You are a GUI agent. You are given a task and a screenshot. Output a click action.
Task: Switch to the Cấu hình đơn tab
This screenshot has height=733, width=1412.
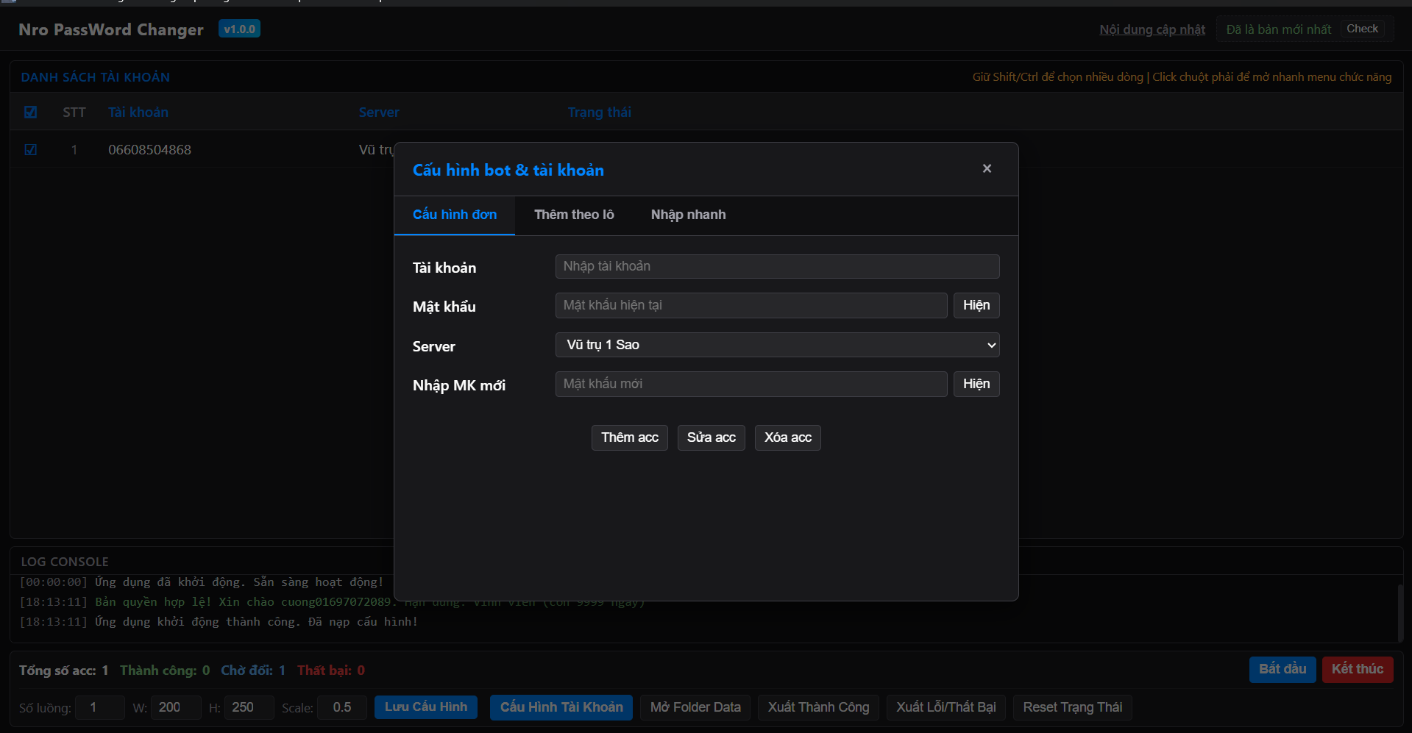[x=455, y=215]
